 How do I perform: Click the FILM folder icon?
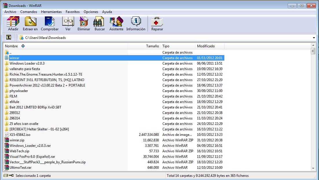(x=7, y=96)
